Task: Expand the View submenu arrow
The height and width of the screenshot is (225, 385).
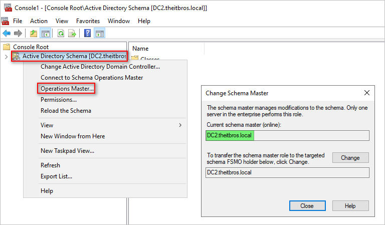Action: (180, 125)
